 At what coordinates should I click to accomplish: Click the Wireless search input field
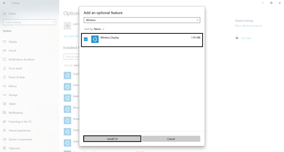coord(139,20)
